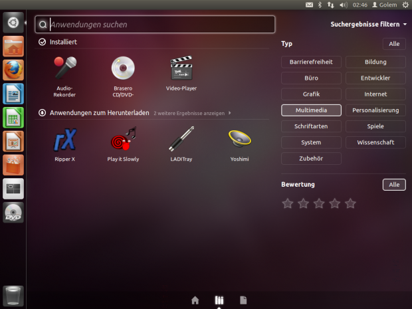Toggle the Schriftarten filter
The width and height of the screenshot is (412, 309).
click(311, 126)
